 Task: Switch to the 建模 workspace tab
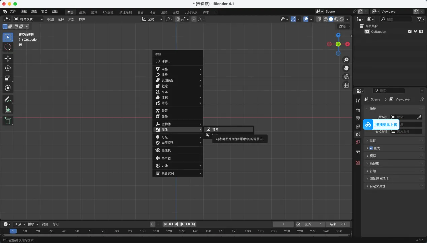point(82,12)
